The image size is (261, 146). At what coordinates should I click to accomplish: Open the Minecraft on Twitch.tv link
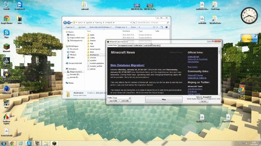pos(197,78)
